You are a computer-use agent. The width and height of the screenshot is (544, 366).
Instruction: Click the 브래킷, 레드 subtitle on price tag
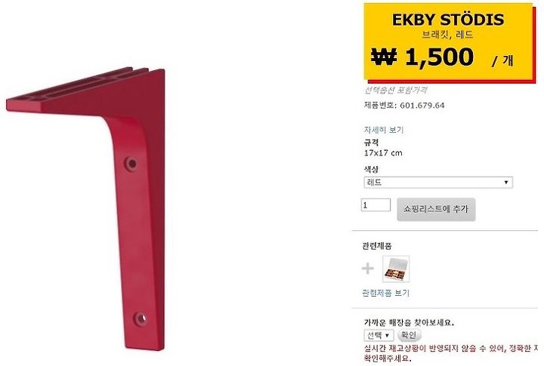447,35
